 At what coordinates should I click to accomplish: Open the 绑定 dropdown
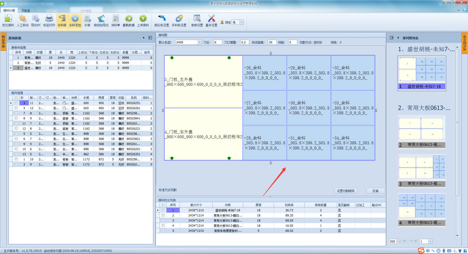point(242,22)
